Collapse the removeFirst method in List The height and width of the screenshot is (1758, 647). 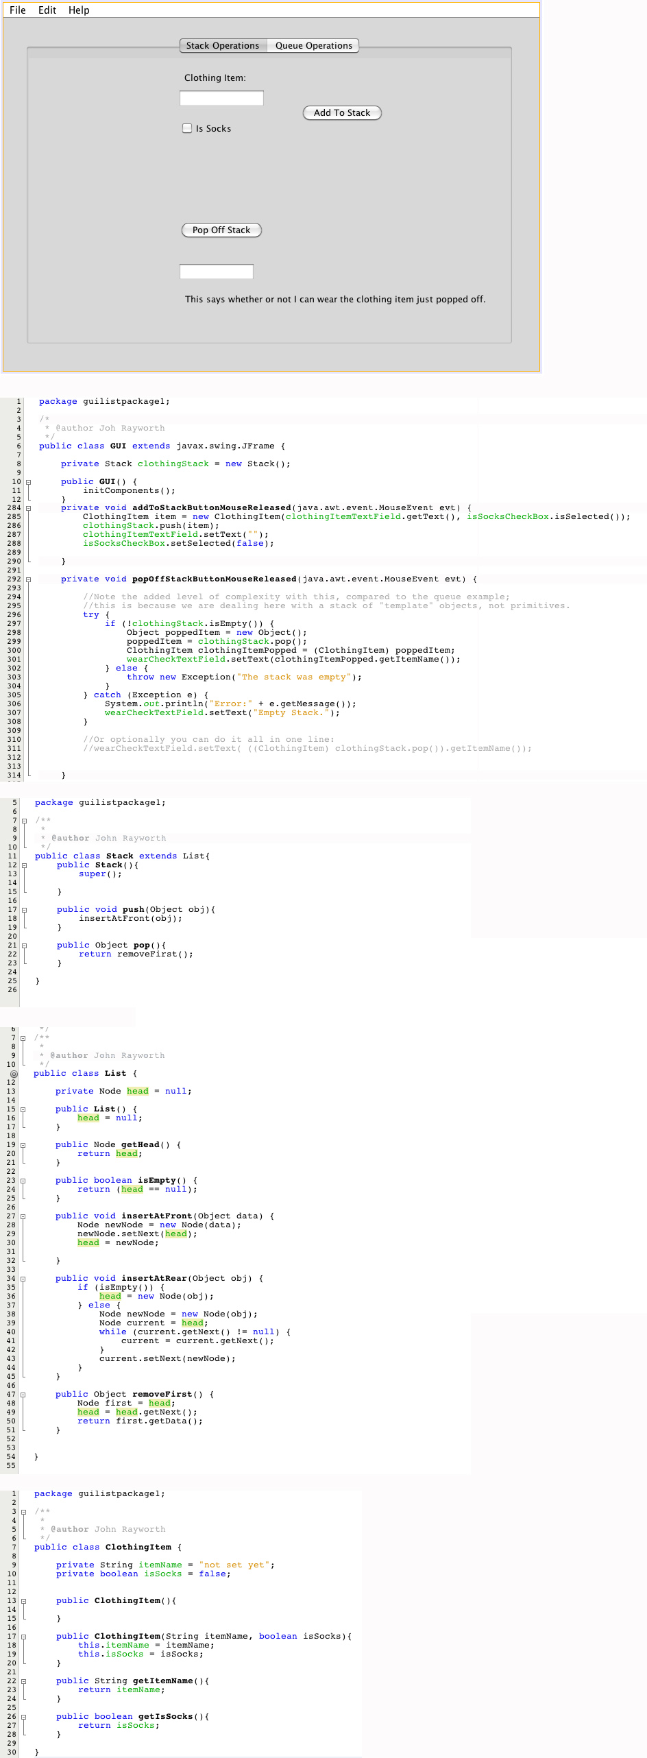point(23,1395)
